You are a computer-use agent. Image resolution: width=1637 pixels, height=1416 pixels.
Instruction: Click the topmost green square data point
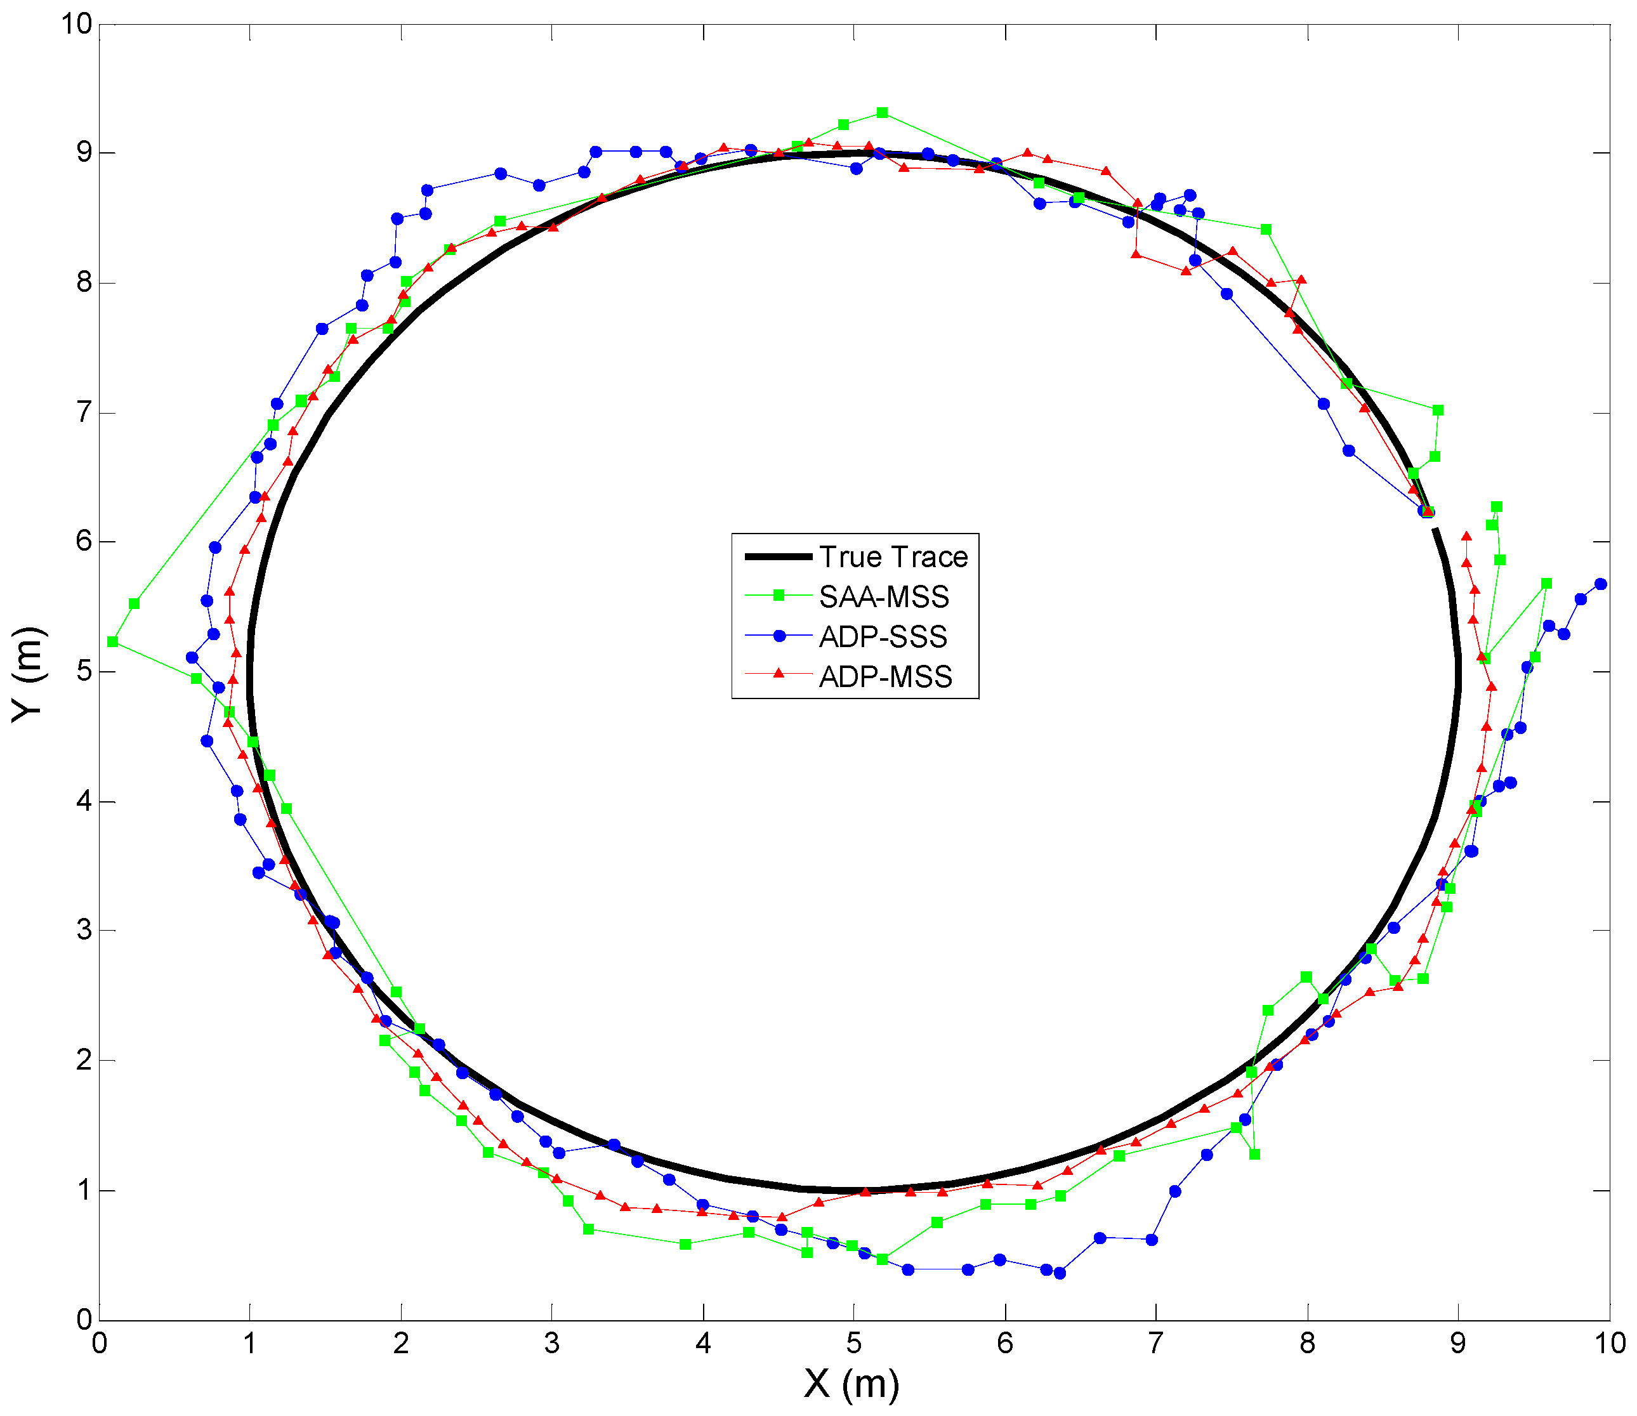(x=882, y=113)
